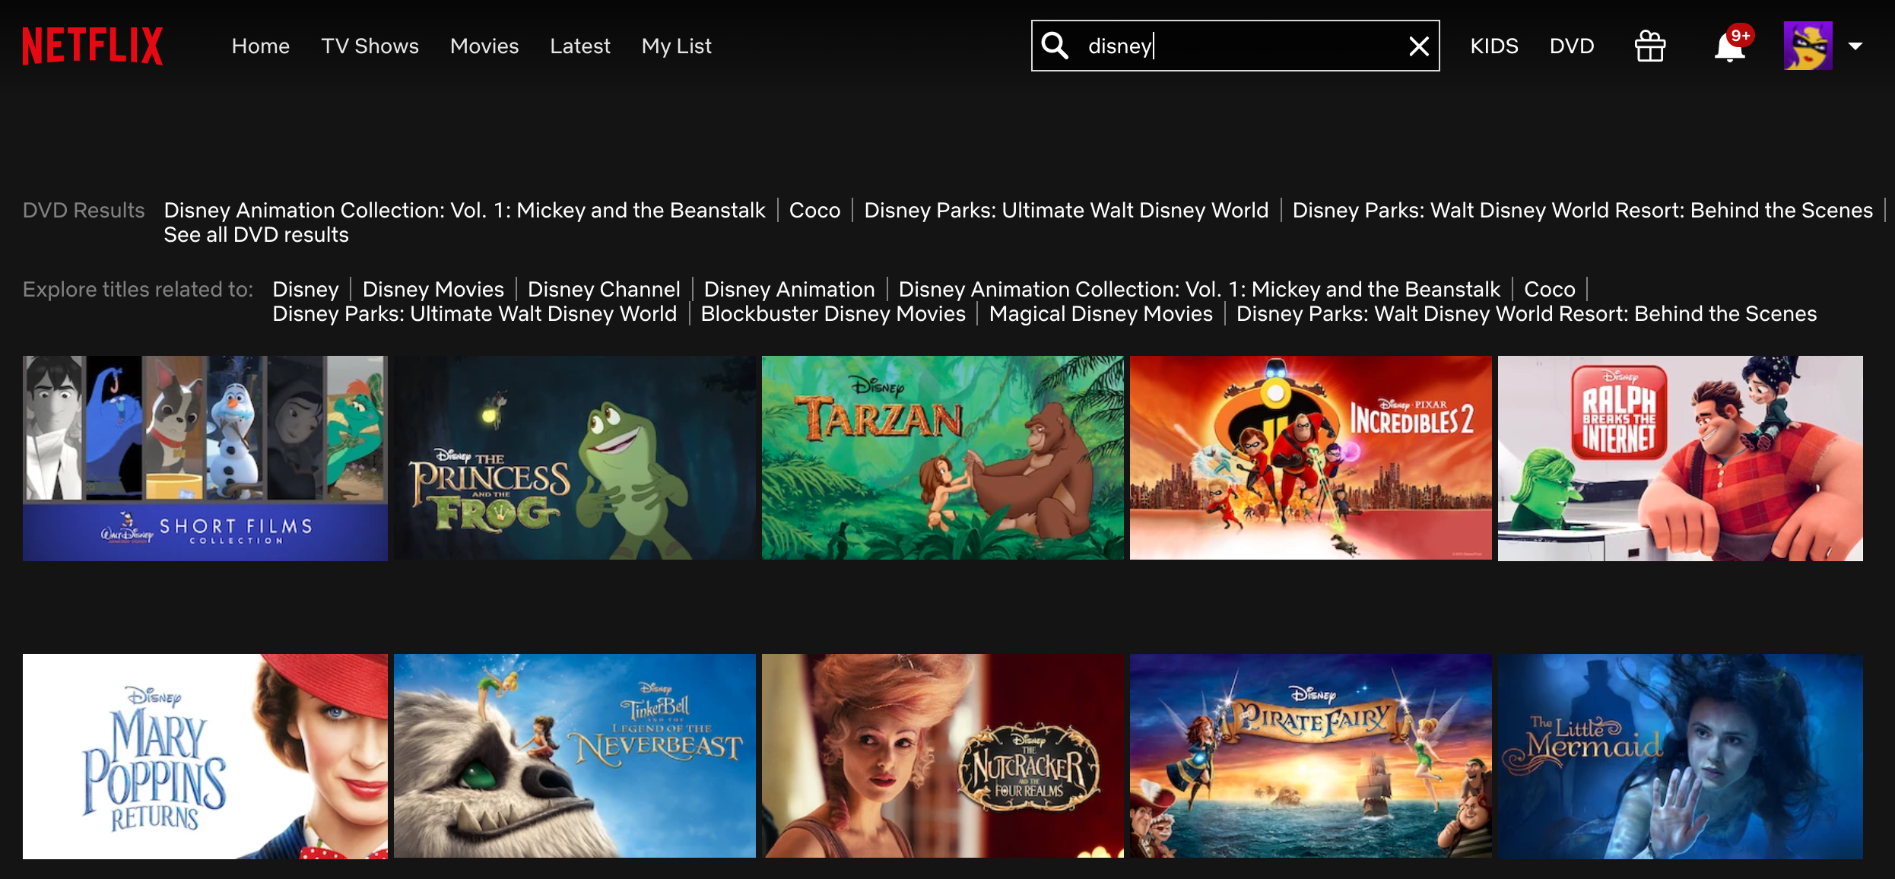The height and width of the screenshot is (879, 1895).
Task: Select the Tarzan movie poster
Action: tap(942, 458)
